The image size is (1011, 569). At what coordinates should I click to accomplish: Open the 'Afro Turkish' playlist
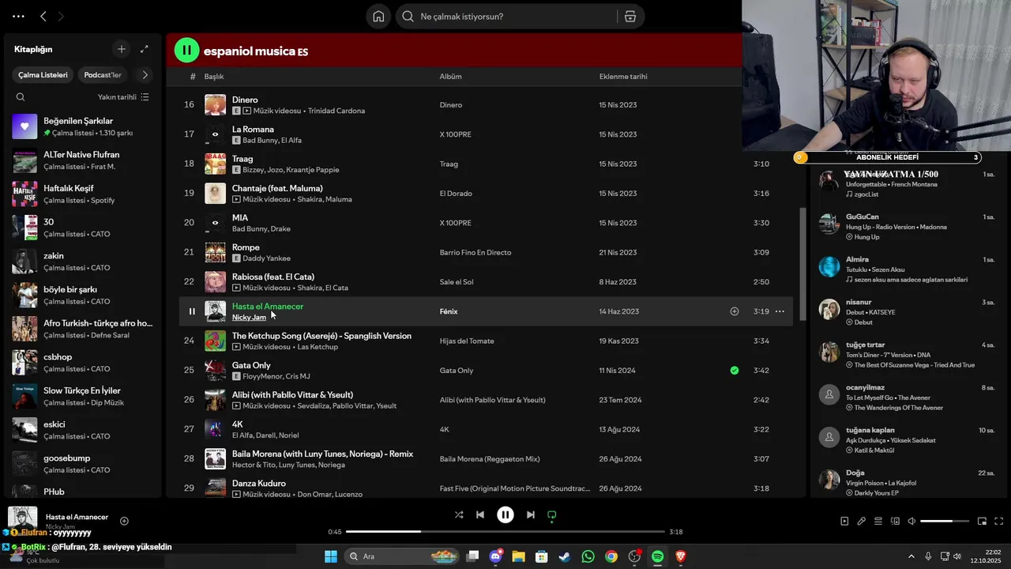(x=83, y=329)
